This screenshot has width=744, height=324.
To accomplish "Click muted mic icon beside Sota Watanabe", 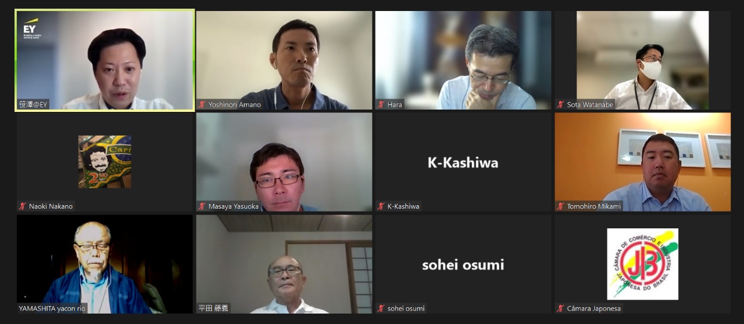I will (561, 105).
